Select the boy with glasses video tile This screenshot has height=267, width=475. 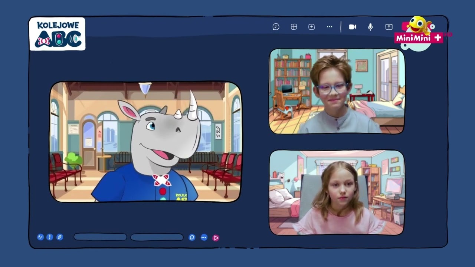pyautogui.click(x=337, y=91)
